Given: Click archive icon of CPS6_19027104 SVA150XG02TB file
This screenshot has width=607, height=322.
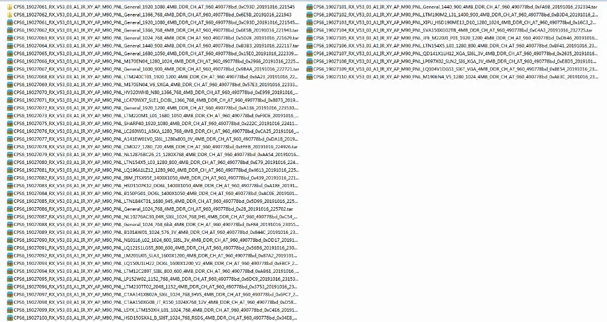Looking at the screenshot, I should click(310, 30).
